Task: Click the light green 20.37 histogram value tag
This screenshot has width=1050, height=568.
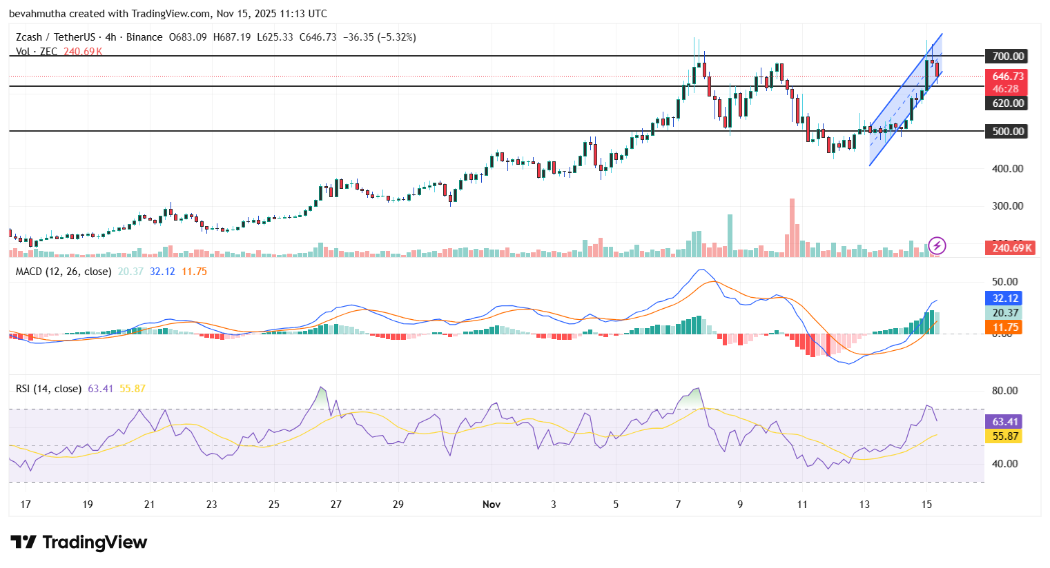Action: click(x=1005, y=313)
